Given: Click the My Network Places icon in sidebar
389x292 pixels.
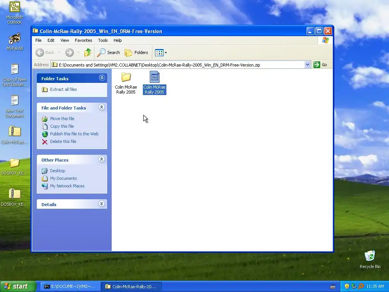Looking at the screenshot, I should coord(45,186).
